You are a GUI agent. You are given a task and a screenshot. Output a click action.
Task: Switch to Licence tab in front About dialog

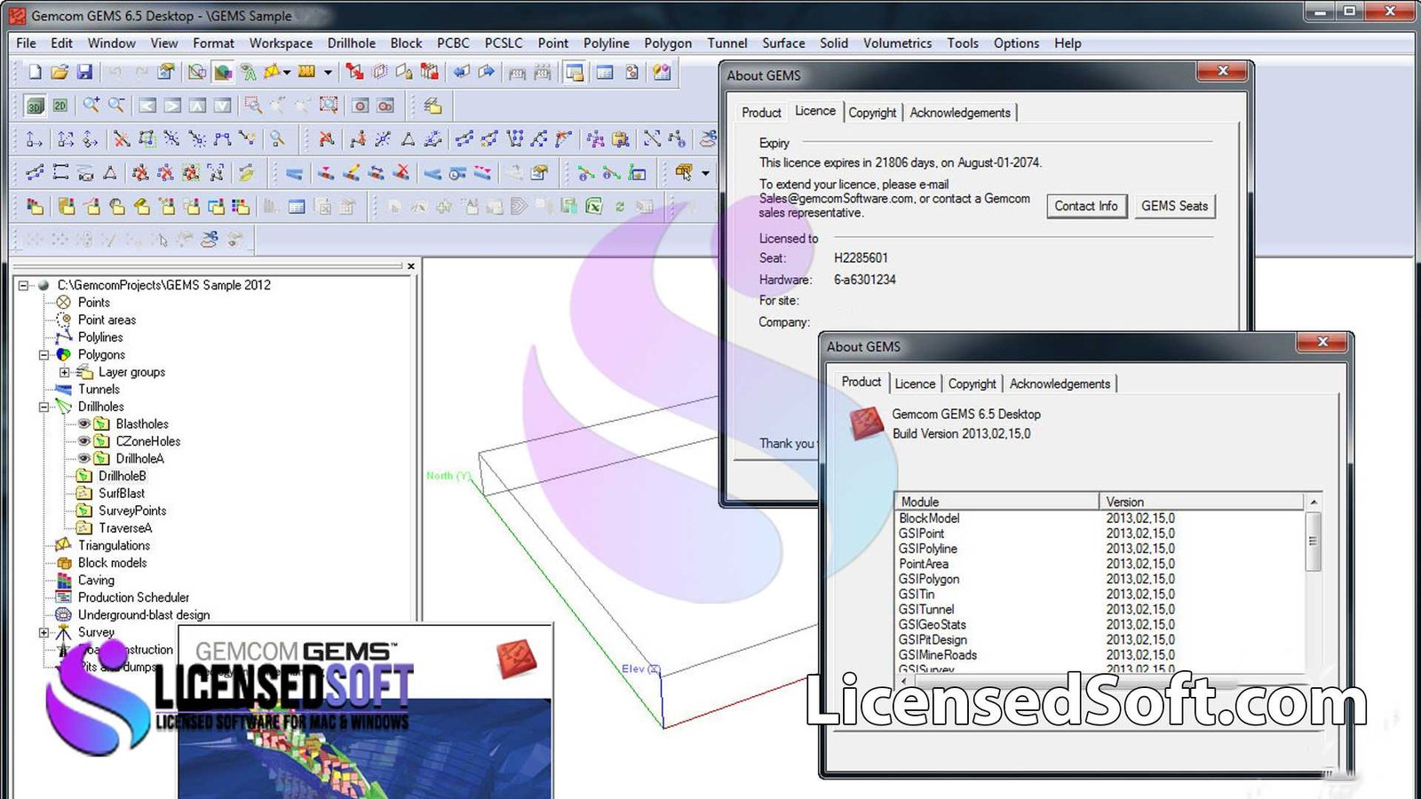(x=915, y=384)
